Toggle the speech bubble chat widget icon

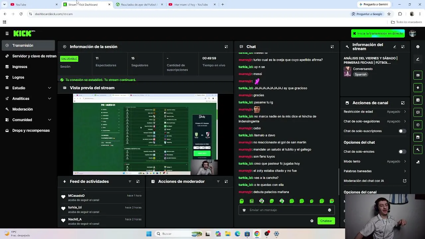pyautogui.click(x=418, y=113)
